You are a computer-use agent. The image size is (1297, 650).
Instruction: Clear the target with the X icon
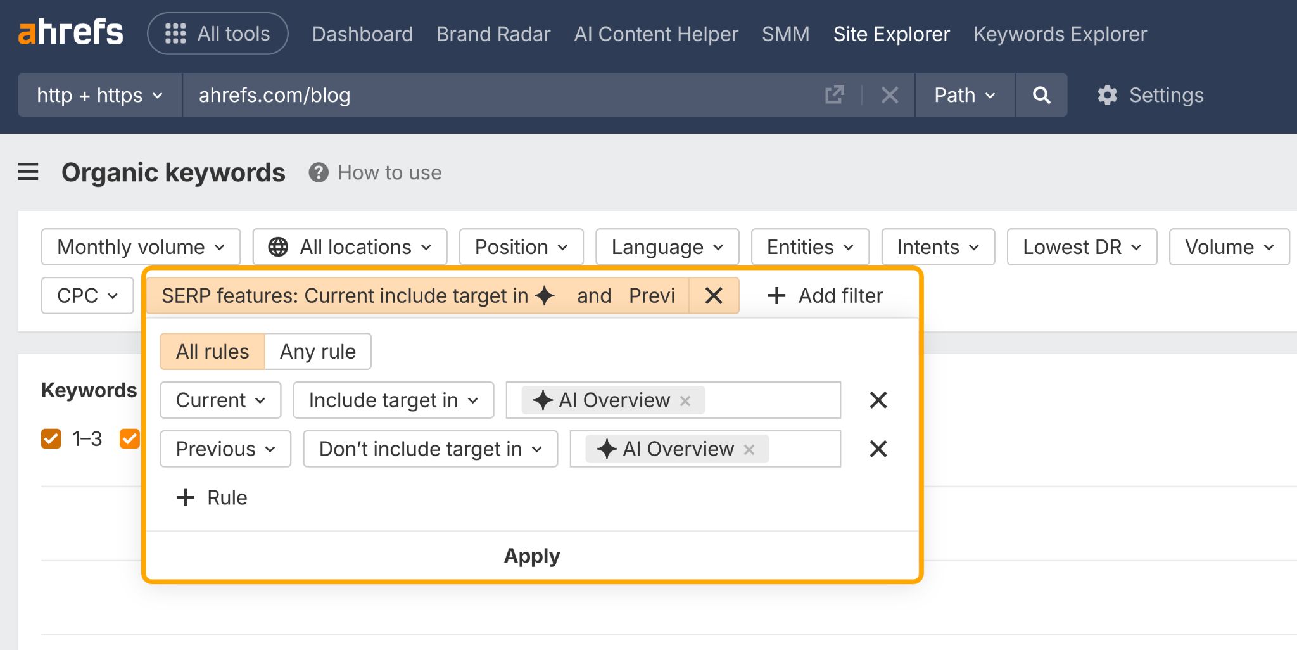(x=889, y=95)
